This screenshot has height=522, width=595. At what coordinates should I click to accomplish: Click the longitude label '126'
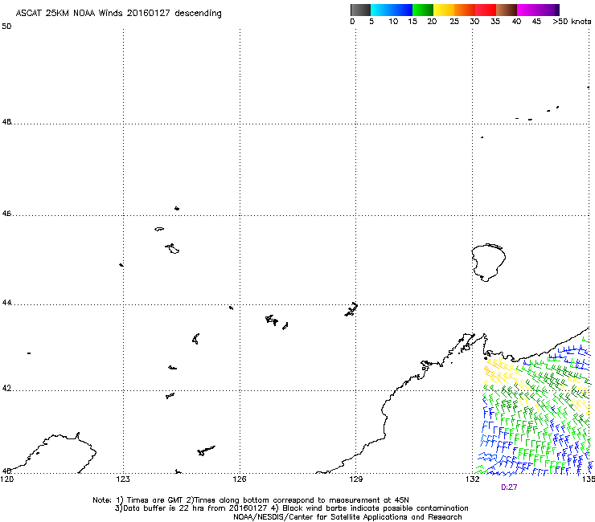pyautogui.click(x=240, y=479)
